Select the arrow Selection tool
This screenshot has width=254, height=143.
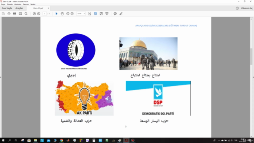[x=56, y=14]
